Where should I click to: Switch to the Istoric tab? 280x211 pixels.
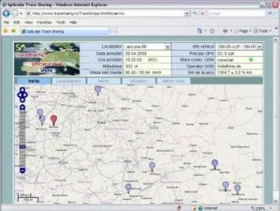coord(104,81)
